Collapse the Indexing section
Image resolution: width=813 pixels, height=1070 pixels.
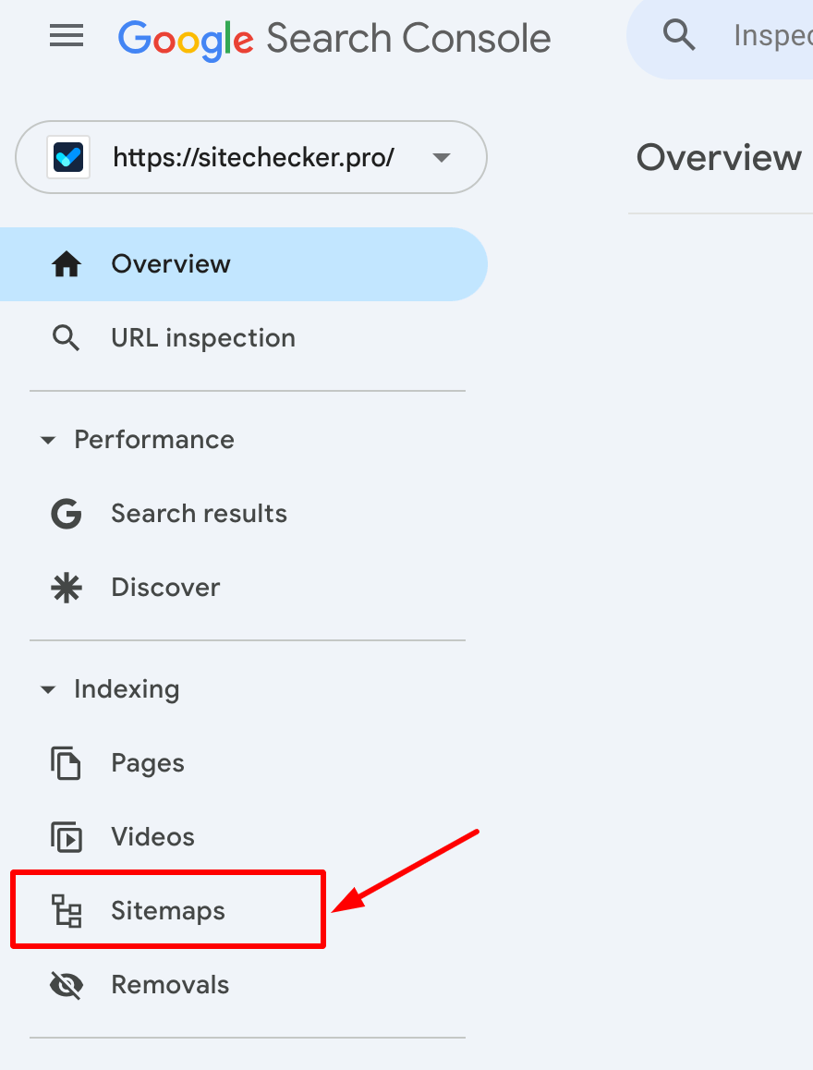coord(48,689)
